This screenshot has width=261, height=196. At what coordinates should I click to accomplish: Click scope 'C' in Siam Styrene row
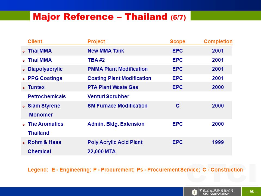tap(178, 106)
